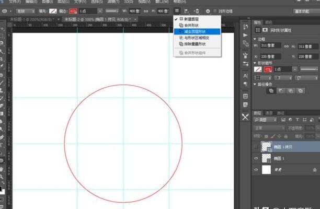The image size is (320, 209).
Task: Click the subtract front shape button under 路径操作
Action: click(281, 91)
